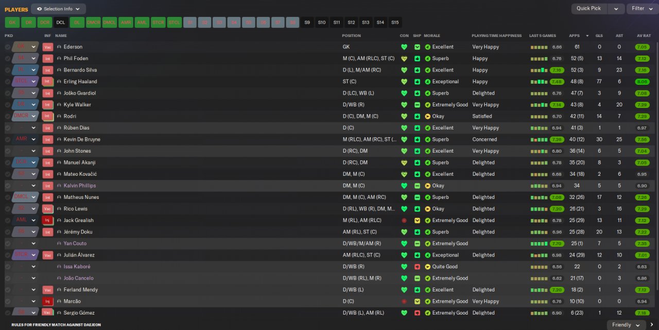Click Yan Couto's last five games bars
The image size is (659, 330).
(x=539, y=244)
